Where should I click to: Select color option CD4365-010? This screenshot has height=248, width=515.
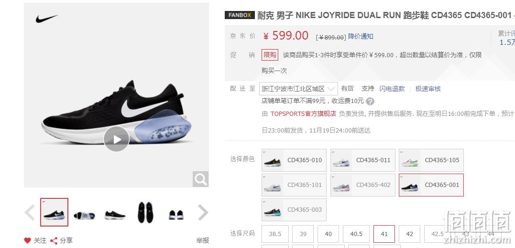(x=294, y=160)
